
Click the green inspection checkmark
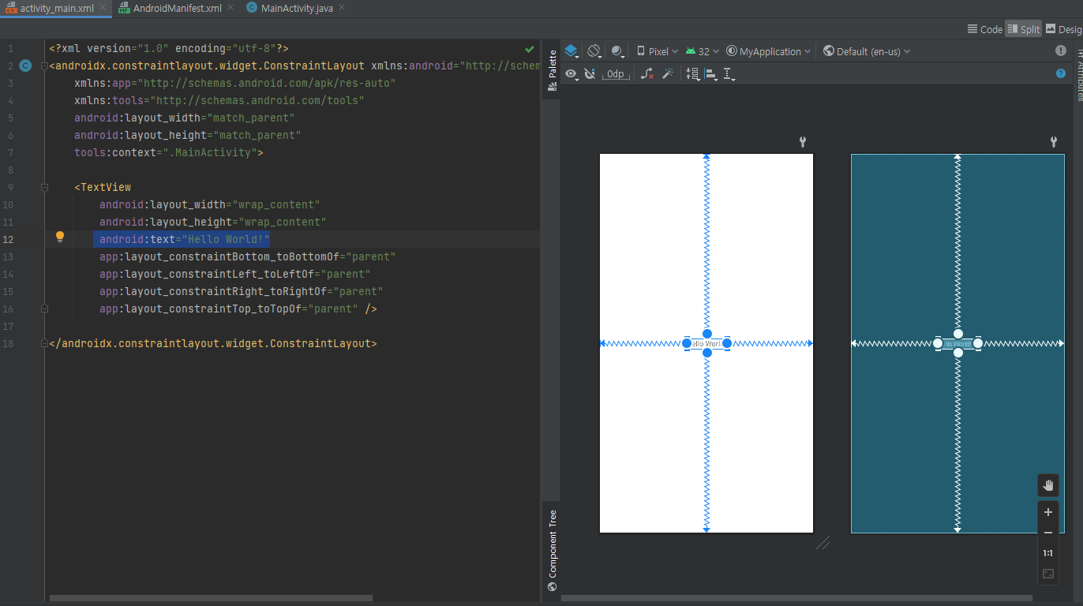pyautogui.click(x=530, y=49)
